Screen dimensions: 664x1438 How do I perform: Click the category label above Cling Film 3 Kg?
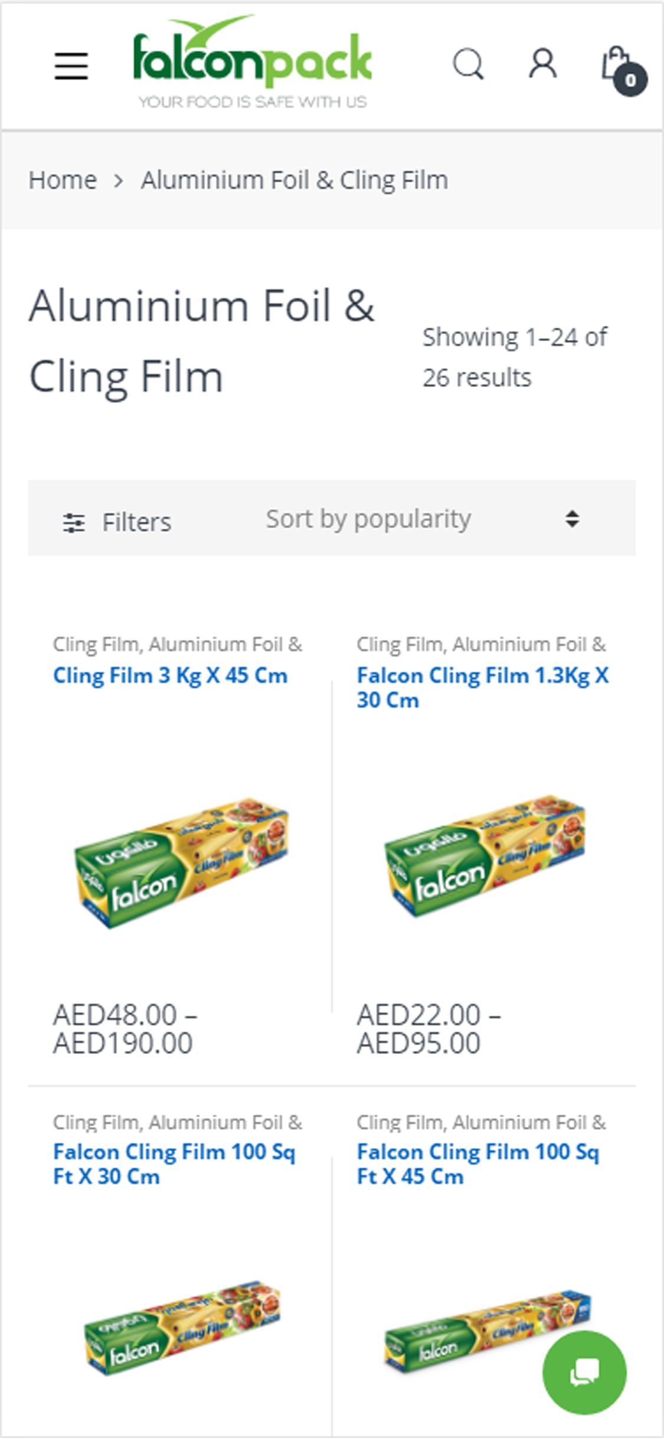click(x=178, y=644)
